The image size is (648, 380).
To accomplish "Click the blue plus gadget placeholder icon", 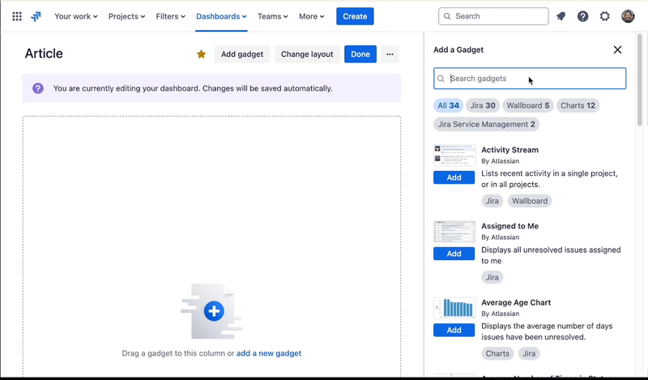I will [214, 311].
